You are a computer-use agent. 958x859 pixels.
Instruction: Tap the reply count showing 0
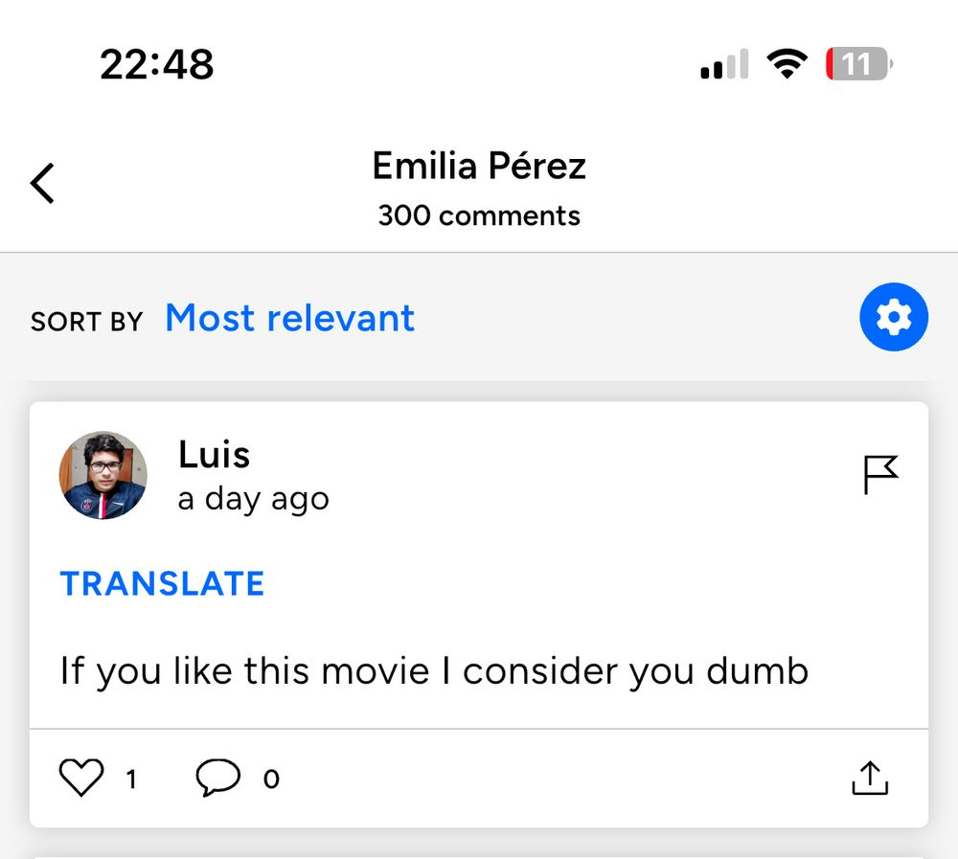click(x=271, y=779)
